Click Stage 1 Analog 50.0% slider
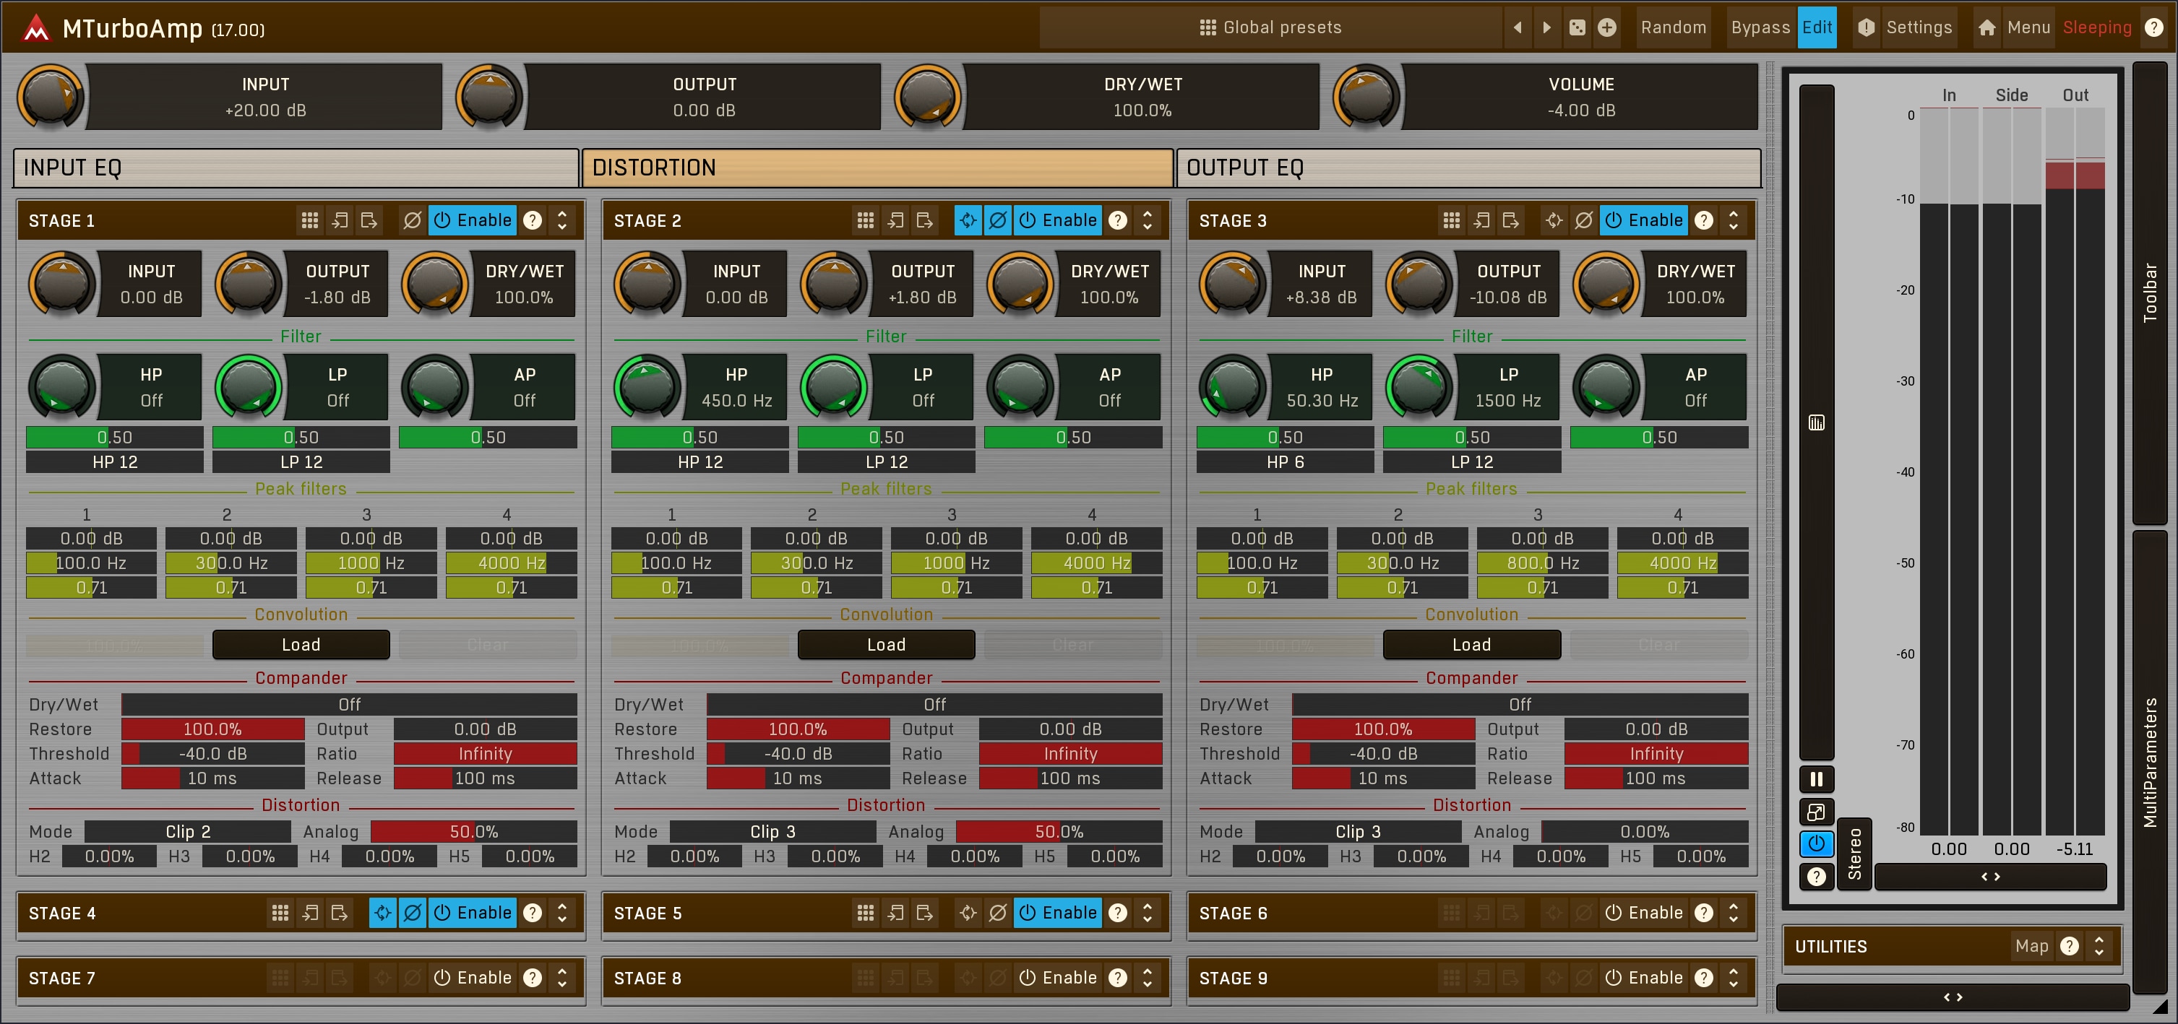2178x1024 pixels. [x=473, y=831]
